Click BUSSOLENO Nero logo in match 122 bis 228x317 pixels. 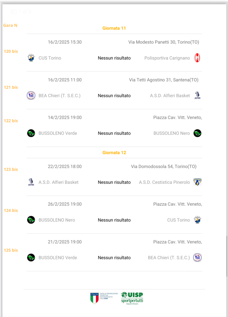click(198, 133)
